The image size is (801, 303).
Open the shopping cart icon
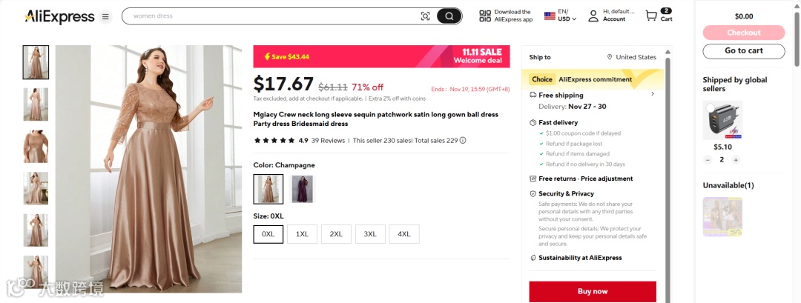pos(651,16)
